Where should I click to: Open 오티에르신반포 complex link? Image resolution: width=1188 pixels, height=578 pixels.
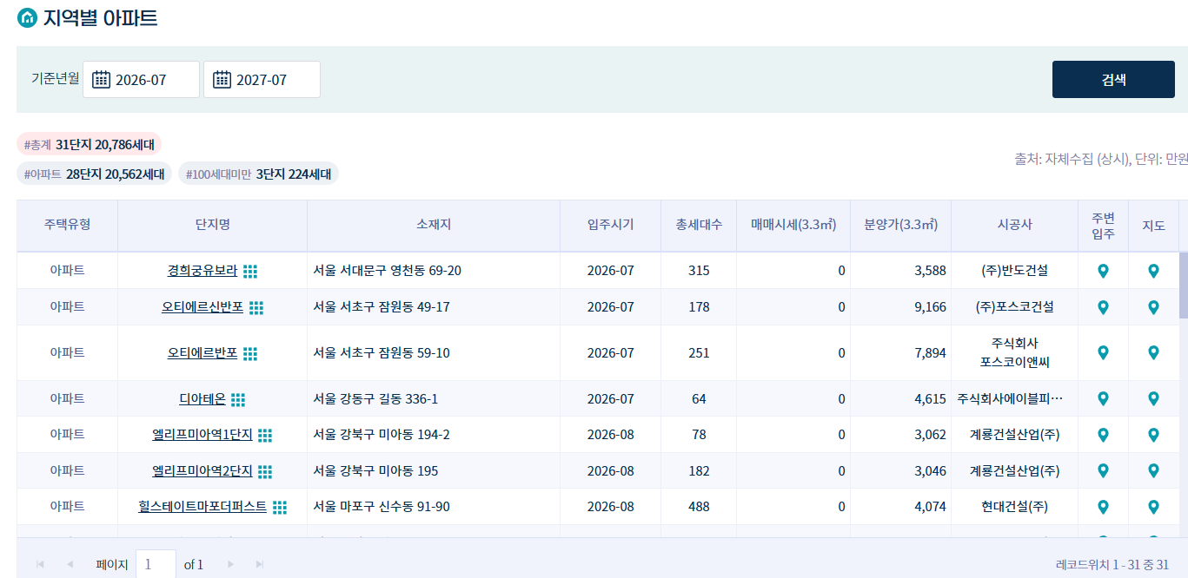coord(202,307)
